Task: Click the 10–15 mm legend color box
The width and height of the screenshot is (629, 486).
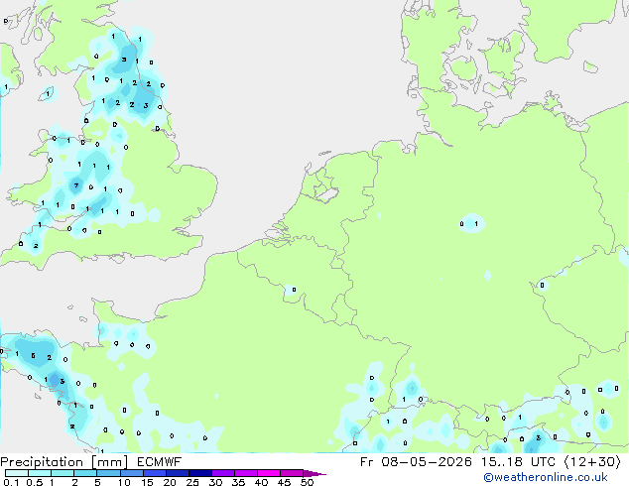Action: point(131,473)
